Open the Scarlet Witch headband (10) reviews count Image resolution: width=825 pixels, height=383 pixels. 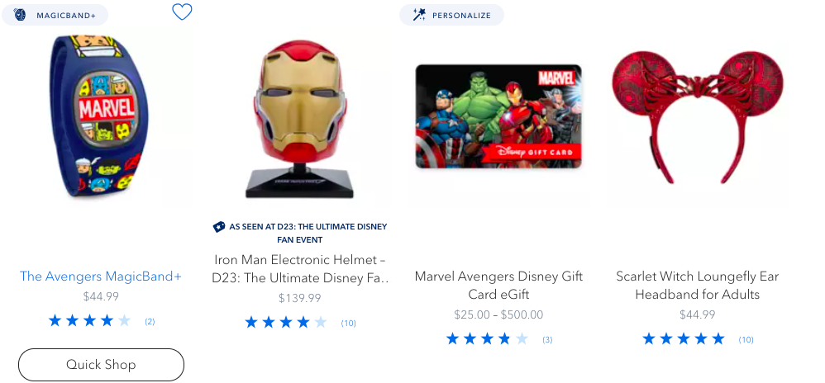(x=746, y=339)
